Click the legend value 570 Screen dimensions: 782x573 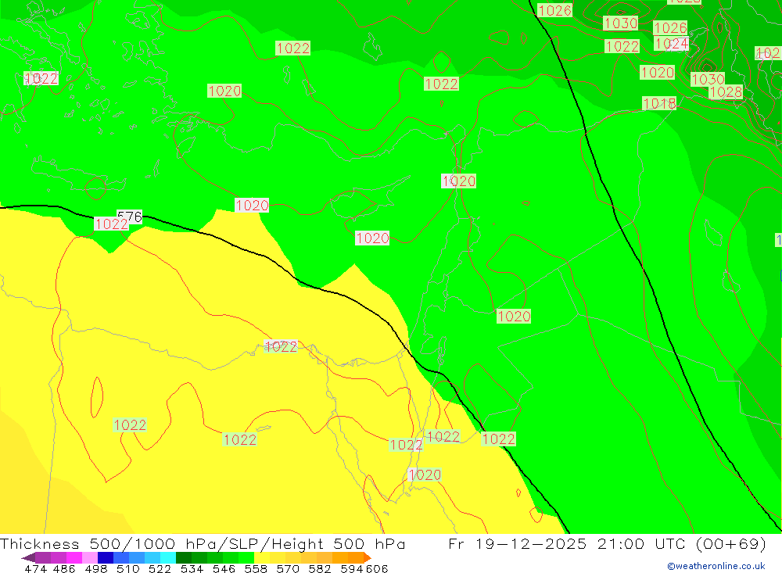[288, 568]
